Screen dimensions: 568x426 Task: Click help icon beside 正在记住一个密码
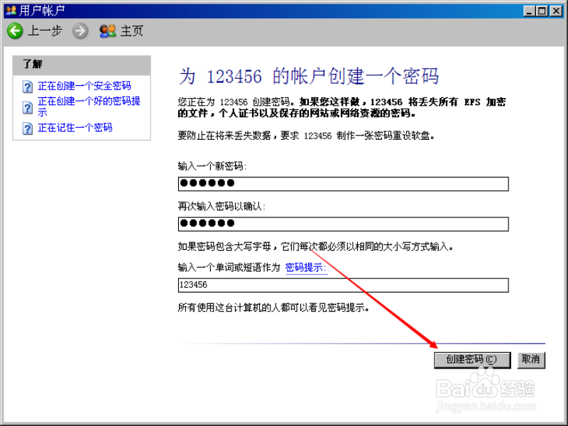(28, 129)
